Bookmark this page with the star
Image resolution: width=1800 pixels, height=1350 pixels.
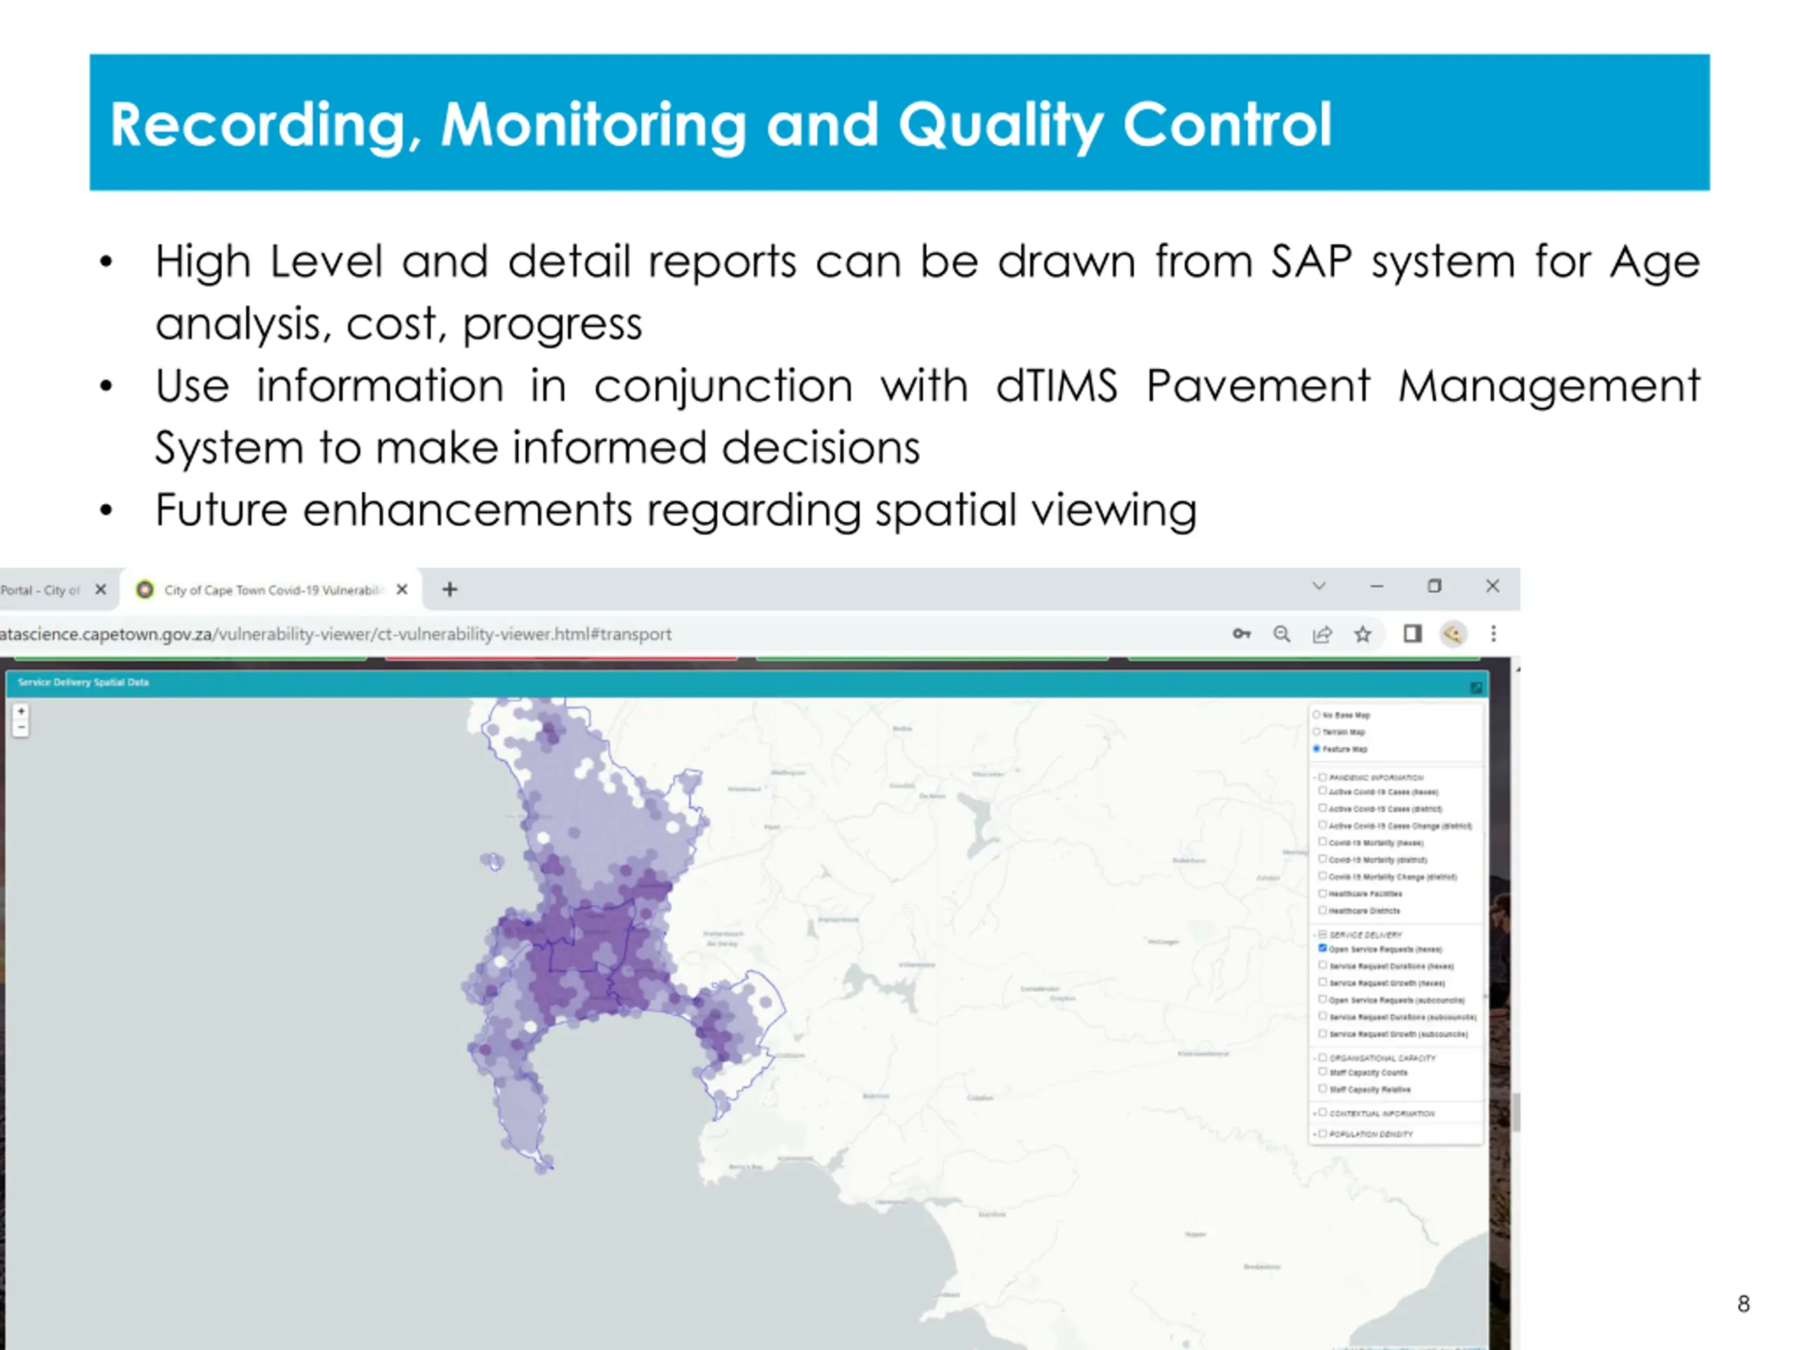(1362, 634)
